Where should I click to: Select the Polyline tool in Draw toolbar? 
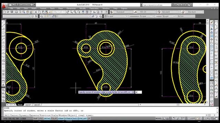tap(3, 29)
